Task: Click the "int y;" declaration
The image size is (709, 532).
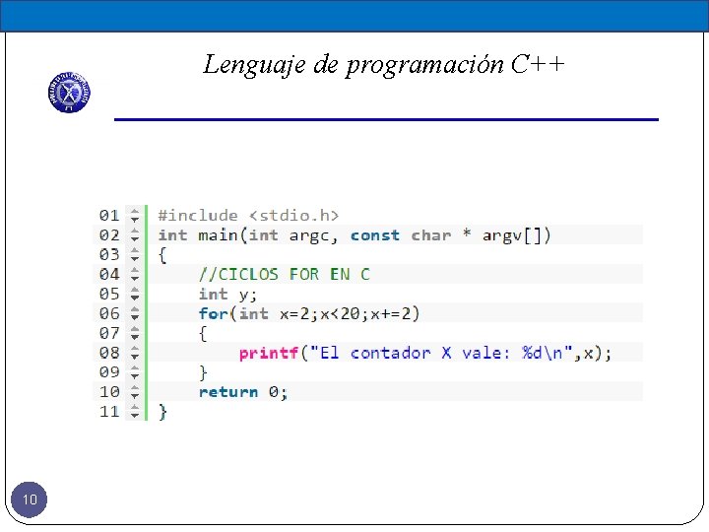Action: coord(227,295)
